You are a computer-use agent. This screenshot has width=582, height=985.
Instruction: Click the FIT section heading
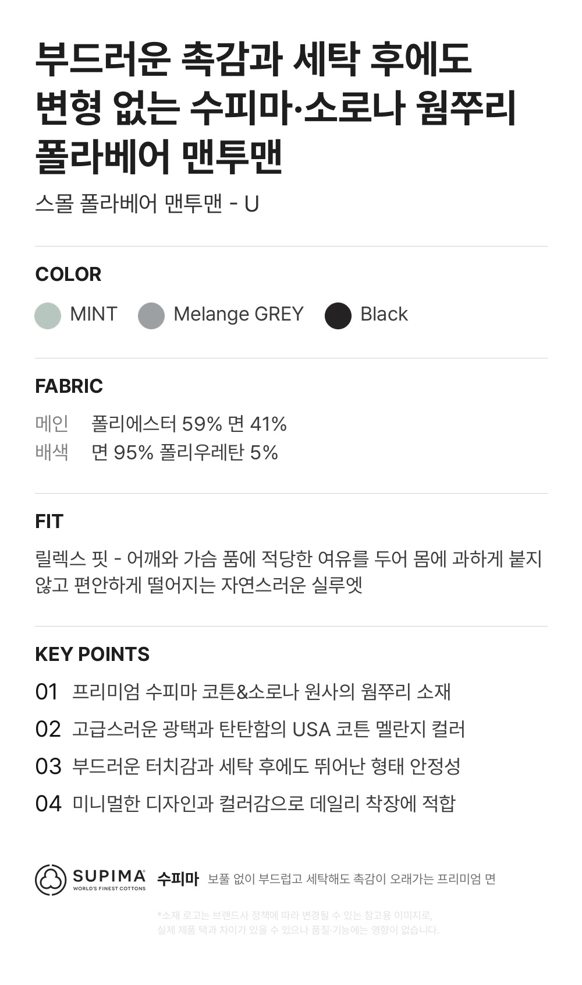(x=49, y=521)
